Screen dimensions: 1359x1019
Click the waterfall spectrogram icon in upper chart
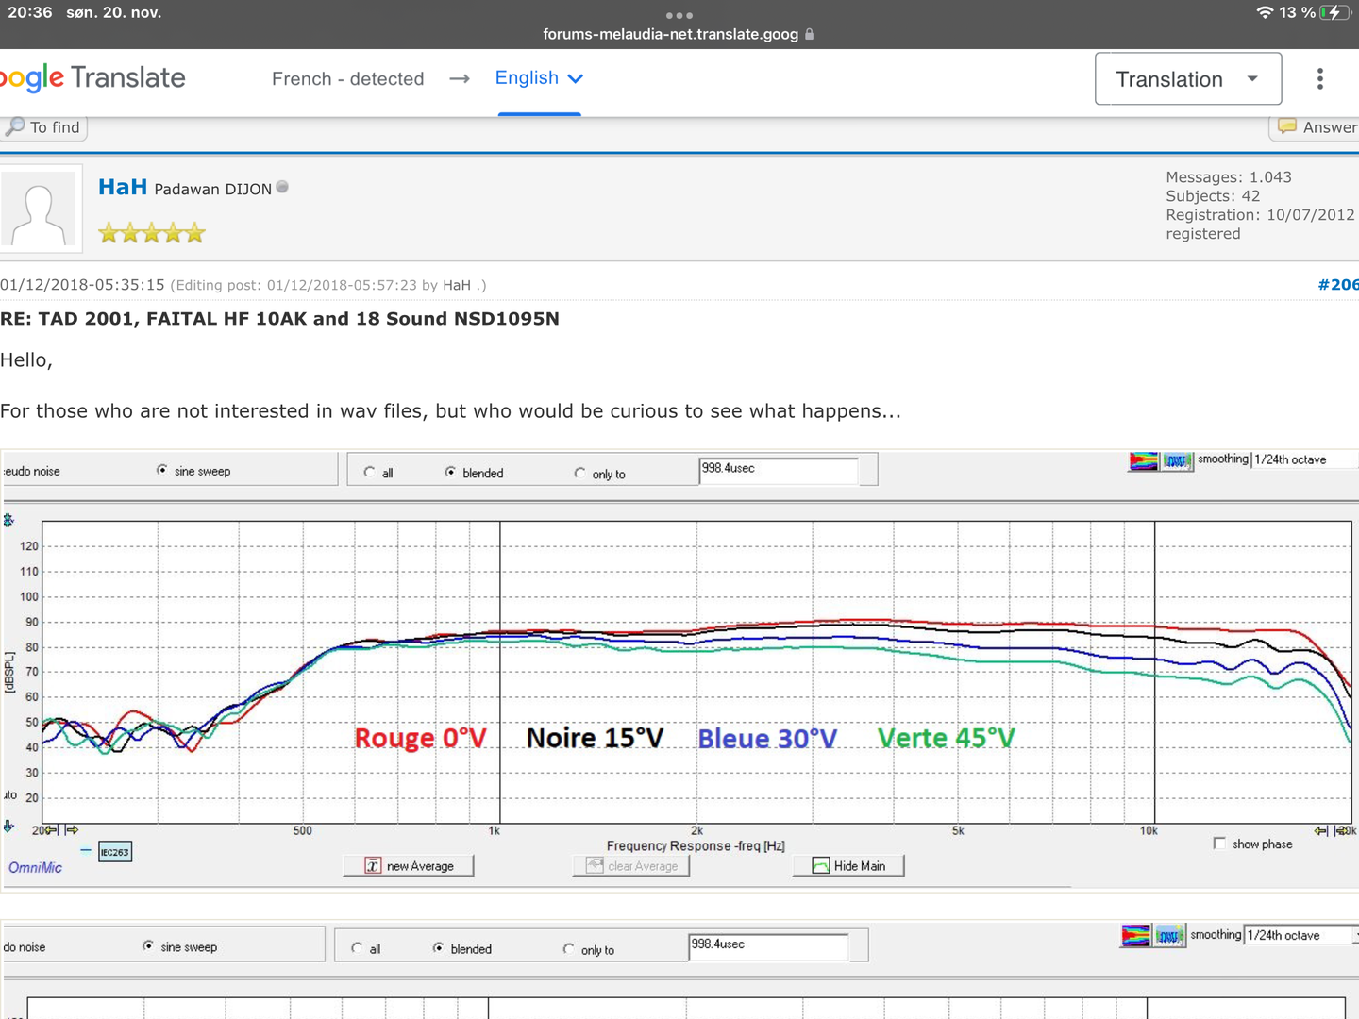click(x=1143, y=461)
